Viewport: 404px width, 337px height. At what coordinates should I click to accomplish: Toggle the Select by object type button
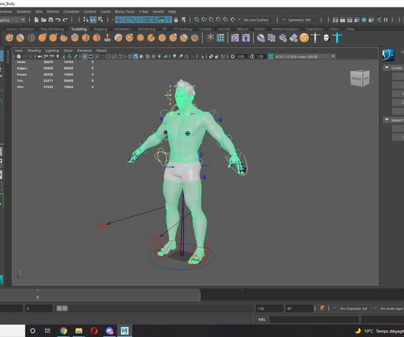(93, 20)
